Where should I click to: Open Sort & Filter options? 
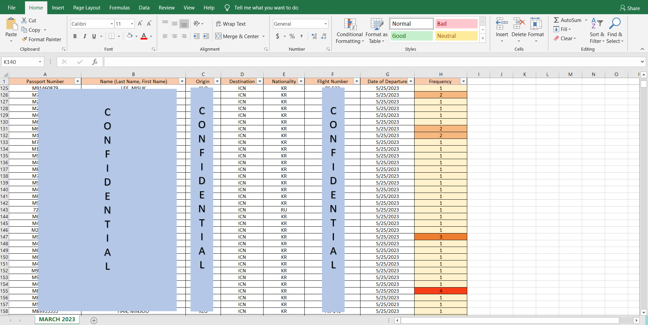point(597,30)
